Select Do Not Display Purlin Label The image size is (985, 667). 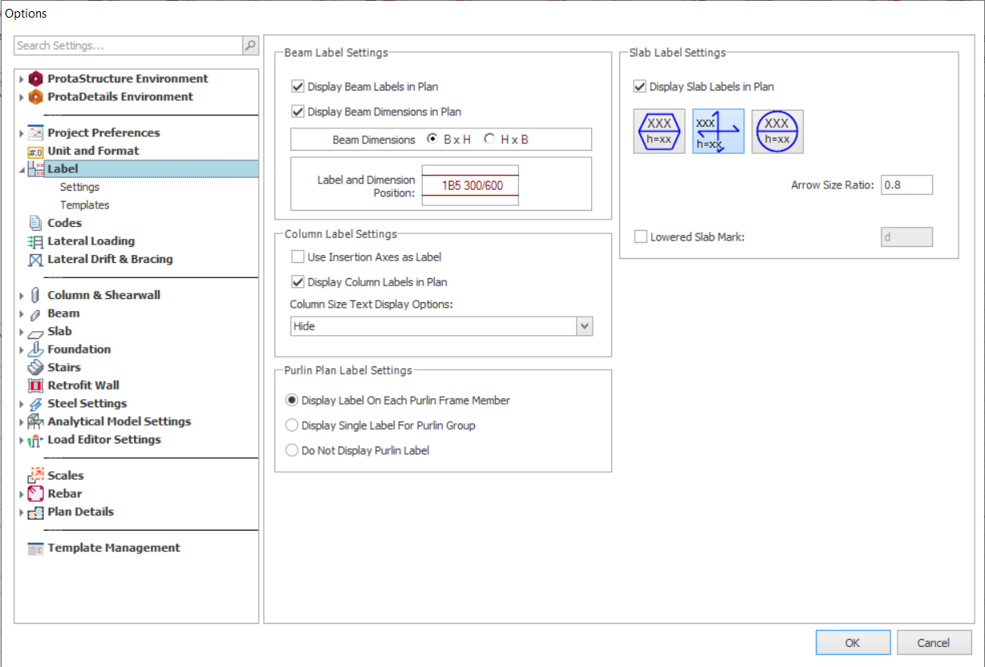coord(292,451)
